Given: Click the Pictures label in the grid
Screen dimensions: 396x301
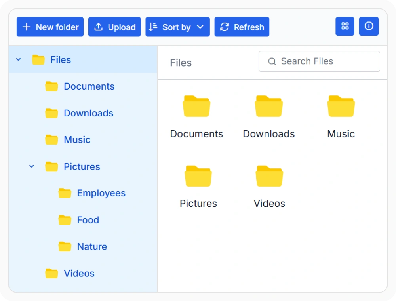Looking at the screenshot, I should [x=198, y=203].
